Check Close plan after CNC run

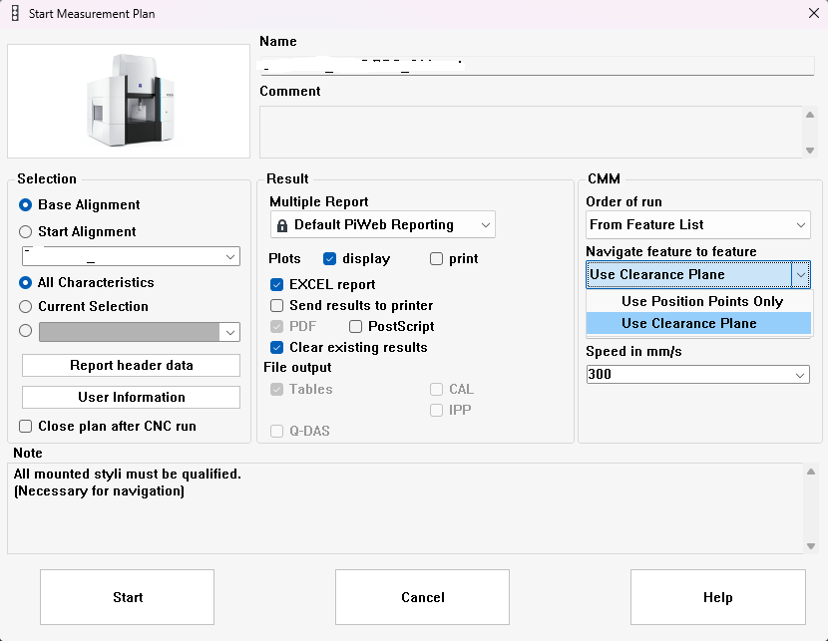pyautogui.click(x=26, y=426)
